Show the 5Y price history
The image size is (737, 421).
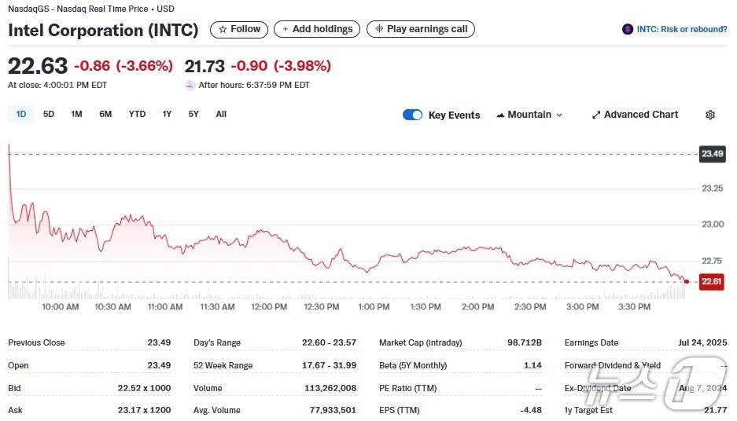(x=193, y=114)
